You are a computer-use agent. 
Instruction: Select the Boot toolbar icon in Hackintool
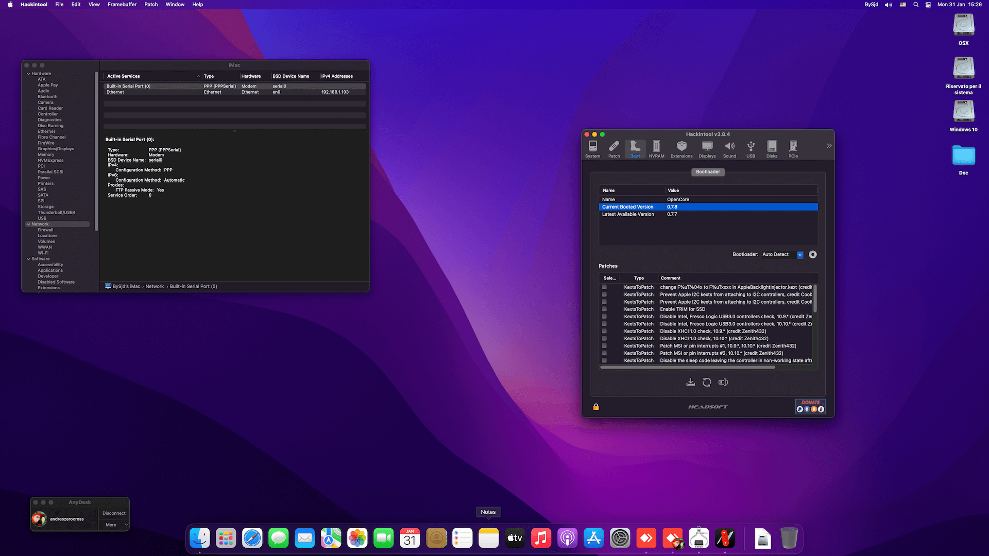point(635,149)
